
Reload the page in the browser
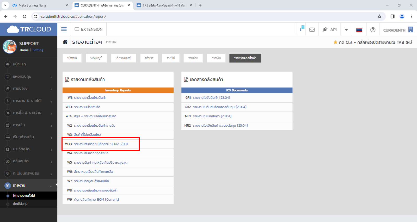(x=24, y=16)
